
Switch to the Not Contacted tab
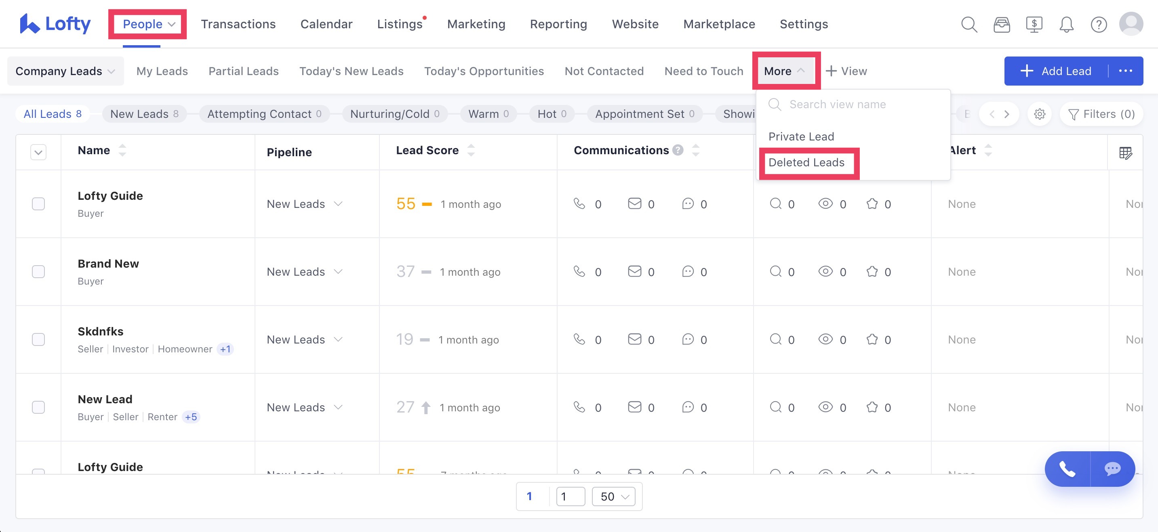point(604,71)
